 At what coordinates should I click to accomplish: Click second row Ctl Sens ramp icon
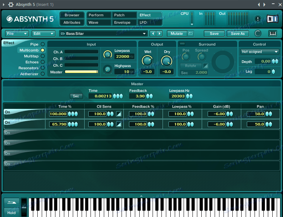coord(119,124)
